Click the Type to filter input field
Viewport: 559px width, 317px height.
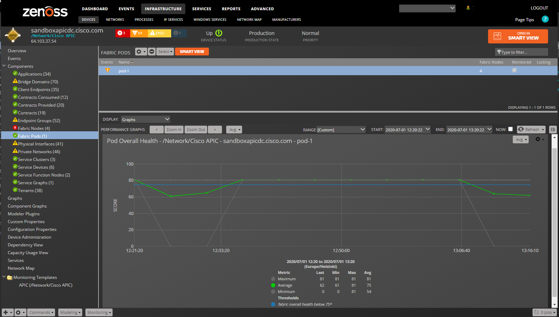pyautogui.click(x=522, y=52)
